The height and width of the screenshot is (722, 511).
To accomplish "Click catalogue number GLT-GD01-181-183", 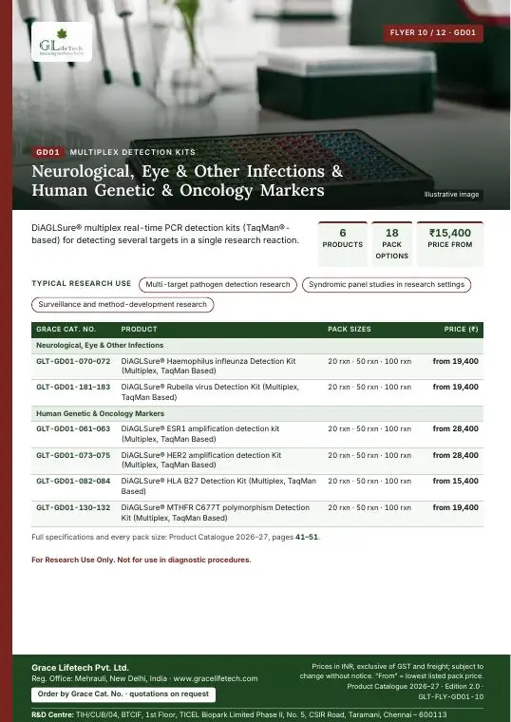I will tap(73, 388).
